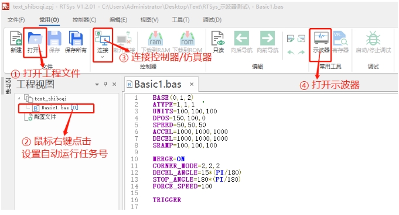This screenshot has width=399, height=215.
Task: Open the 文件(F) menu
Action: click(16, 19)
